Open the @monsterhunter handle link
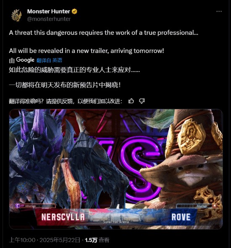This screenshot has height=248, width=231. (x=49, y=19)
